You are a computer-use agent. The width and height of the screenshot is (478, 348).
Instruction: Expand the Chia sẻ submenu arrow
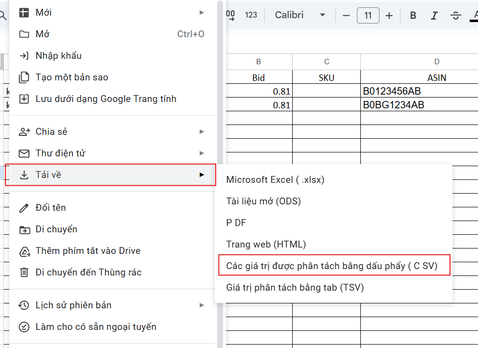(x=201, y=132)
